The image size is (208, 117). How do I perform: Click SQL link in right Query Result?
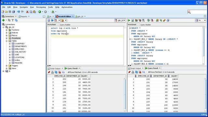pos(144,72)
